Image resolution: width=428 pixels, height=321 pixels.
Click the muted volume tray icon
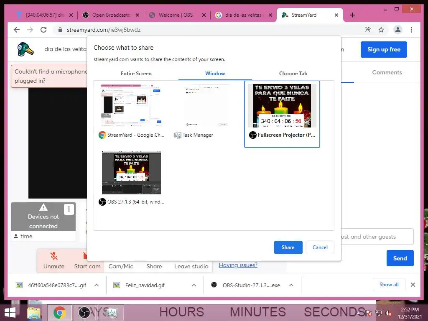click(x=388, y=313)
